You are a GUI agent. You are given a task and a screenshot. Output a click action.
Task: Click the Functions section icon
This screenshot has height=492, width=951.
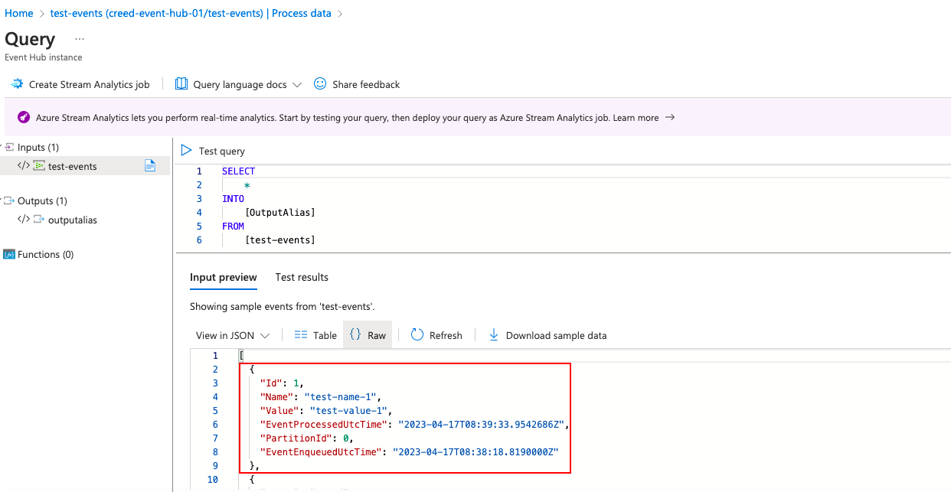(x=8, y=254)
